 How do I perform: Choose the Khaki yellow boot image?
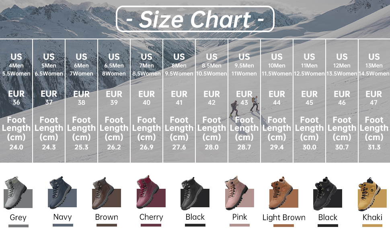[368, 194]
